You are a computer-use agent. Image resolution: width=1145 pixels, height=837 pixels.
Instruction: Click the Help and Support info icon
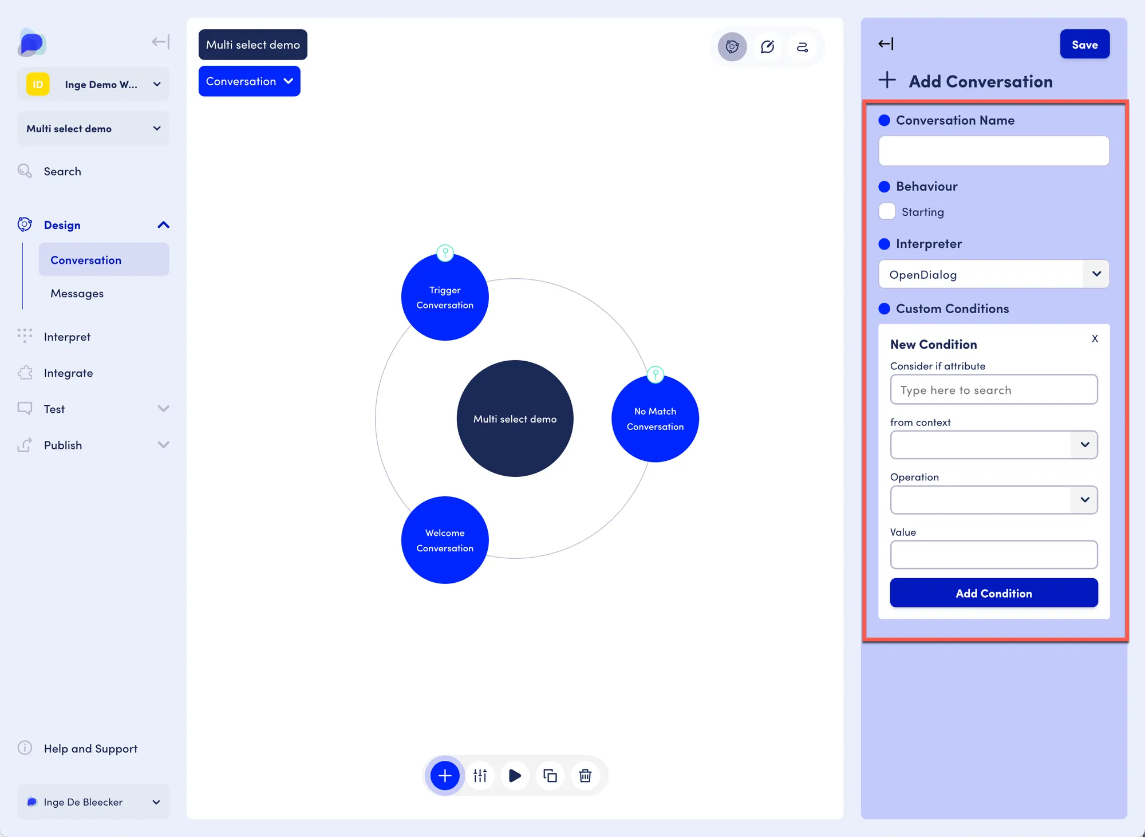point(25,748)
